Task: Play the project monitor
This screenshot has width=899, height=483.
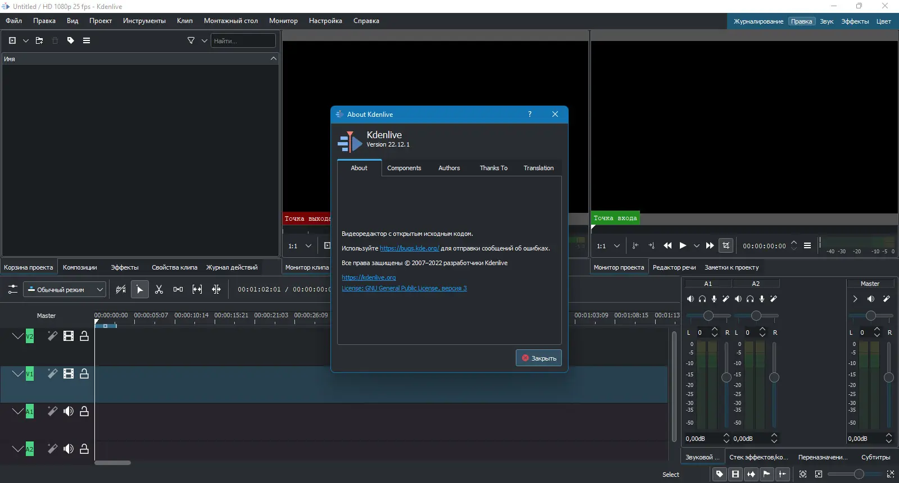Action: point(683,245)
